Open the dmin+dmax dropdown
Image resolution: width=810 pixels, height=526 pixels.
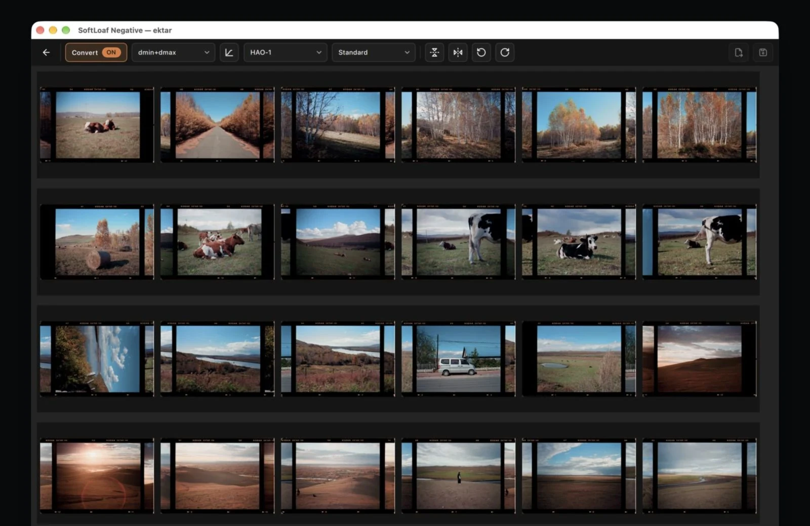pyautogui.click(x=173, y=53)
